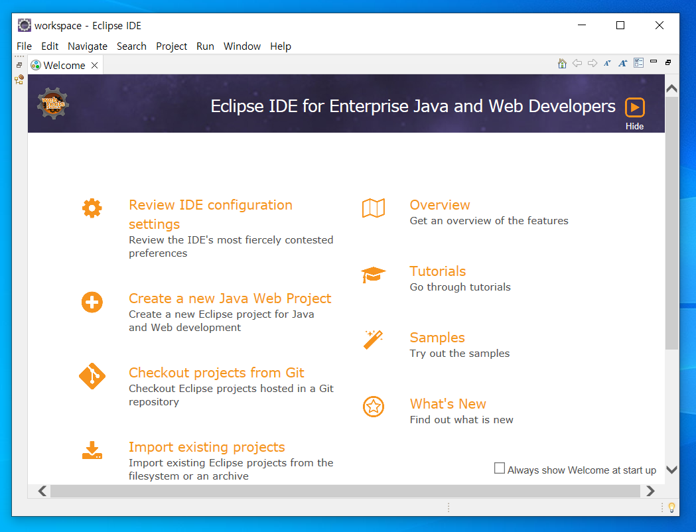Toggle Always show Welcome at start up
The height and width of the screenshot is (532, 696).
(500, 468)
